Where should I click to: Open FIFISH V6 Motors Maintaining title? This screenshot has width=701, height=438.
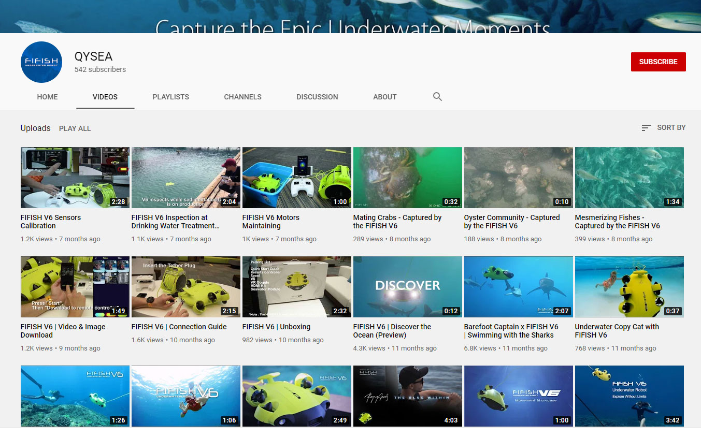click(x=271, y=222)
